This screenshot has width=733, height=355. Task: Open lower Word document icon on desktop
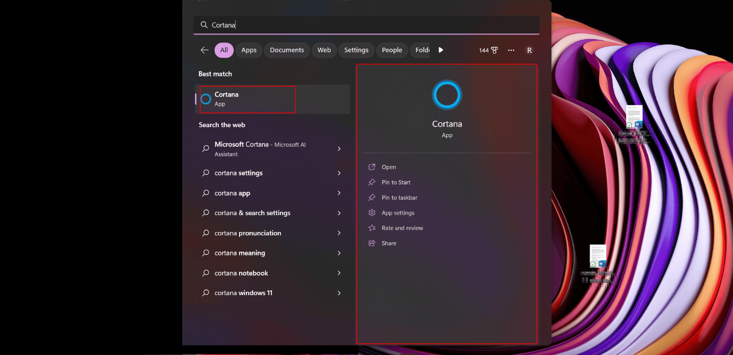pyautogui.click(x=598, y=256)
